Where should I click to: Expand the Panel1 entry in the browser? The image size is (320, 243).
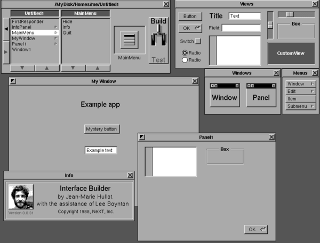pyautogui.click(x=55, y=44)
